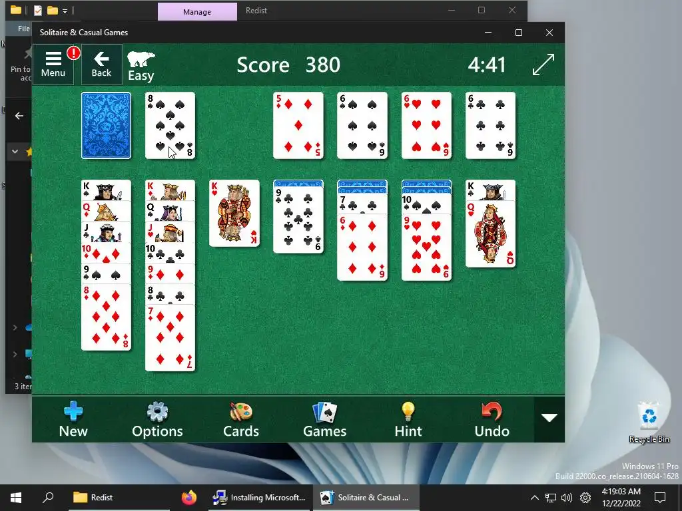Screen dimensions: 682x511
Task: Select the lone King of hearts card
Action: point(234,213)
